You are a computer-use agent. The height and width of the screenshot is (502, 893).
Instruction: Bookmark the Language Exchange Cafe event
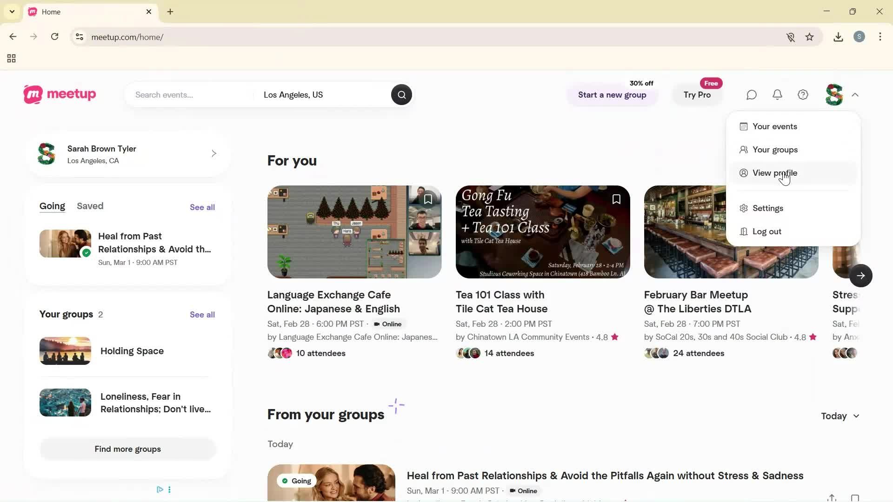coord(428,199)
